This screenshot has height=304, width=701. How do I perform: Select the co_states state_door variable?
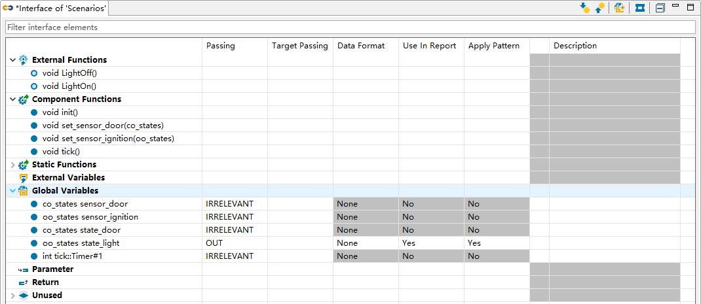81,230
